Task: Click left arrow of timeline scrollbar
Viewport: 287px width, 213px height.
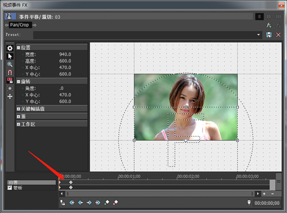Action: (x=61, y=194)
